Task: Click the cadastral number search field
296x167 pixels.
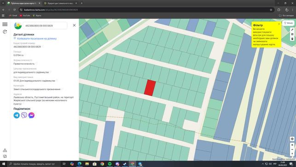Action: pos(45,25)
